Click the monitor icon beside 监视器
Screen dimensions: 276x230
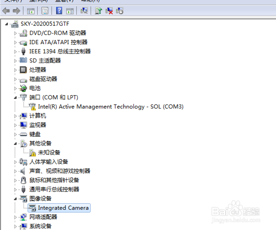tap(23, 125)
